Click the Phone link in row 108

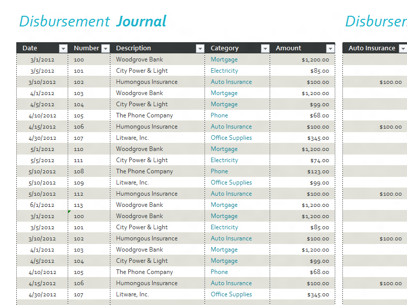point(219,171)
